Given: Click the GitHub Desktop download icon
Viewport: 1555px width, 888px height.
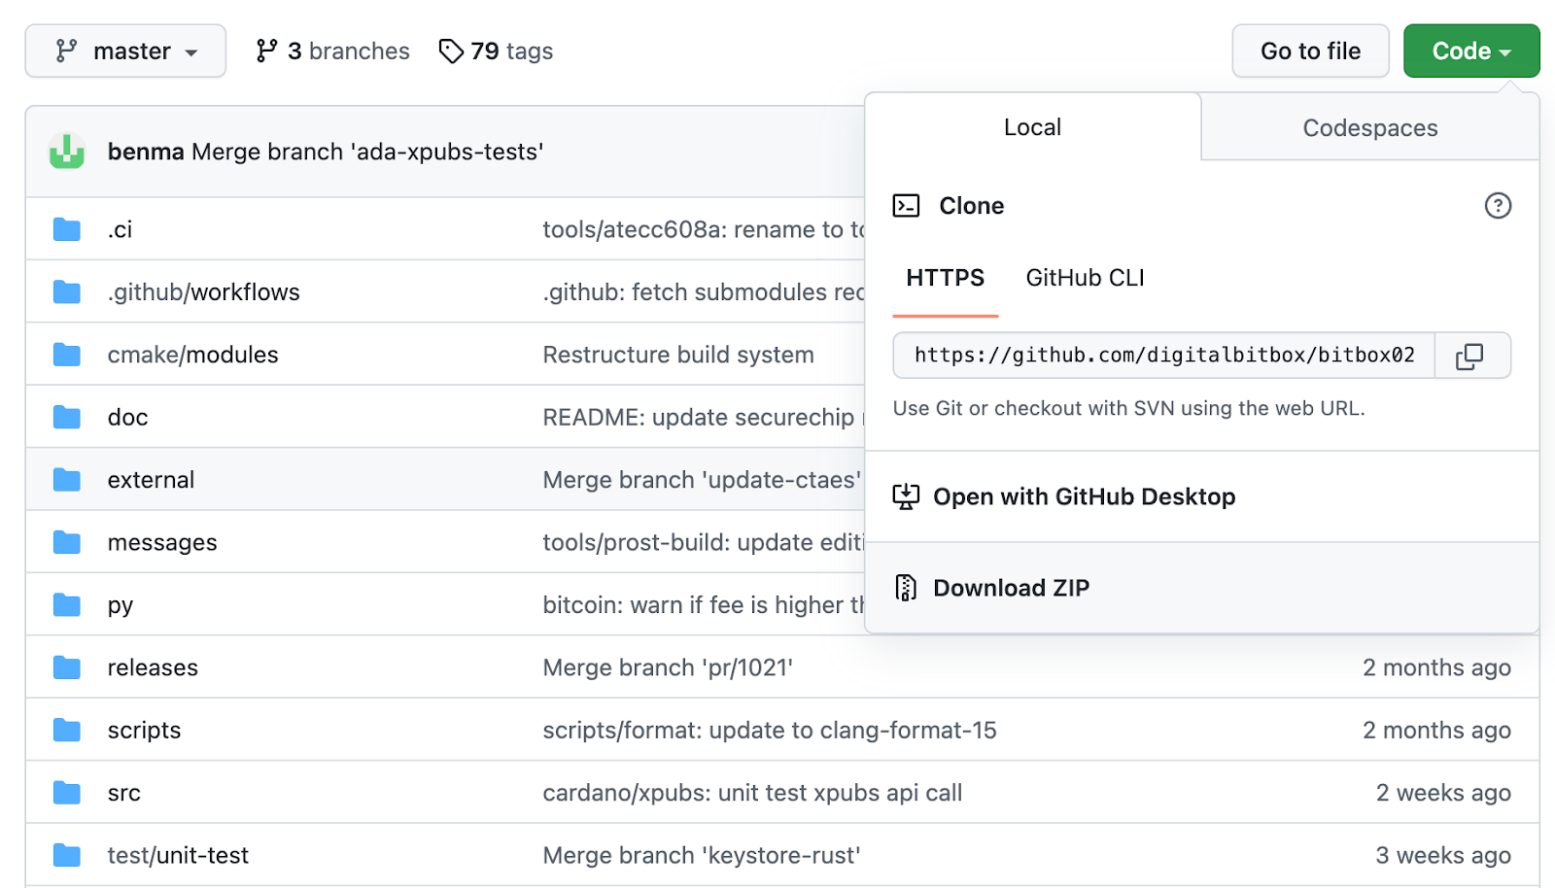Looking at the screenshot, I should point(906,496).
